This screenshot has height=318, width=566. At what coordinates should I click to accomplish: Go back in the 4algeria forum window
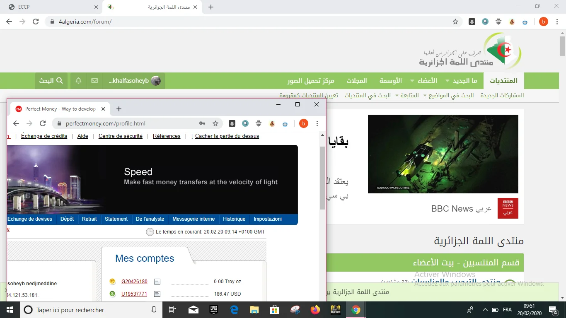9,22
